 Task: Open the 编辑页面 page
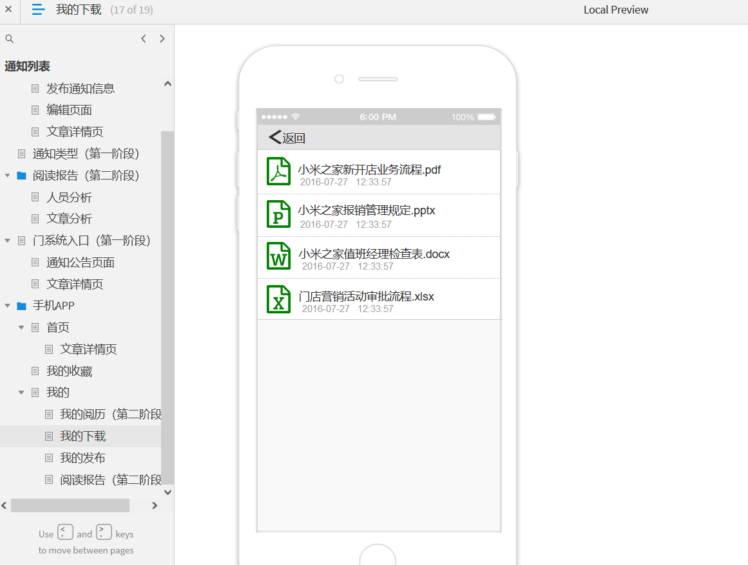click(69, 110)
